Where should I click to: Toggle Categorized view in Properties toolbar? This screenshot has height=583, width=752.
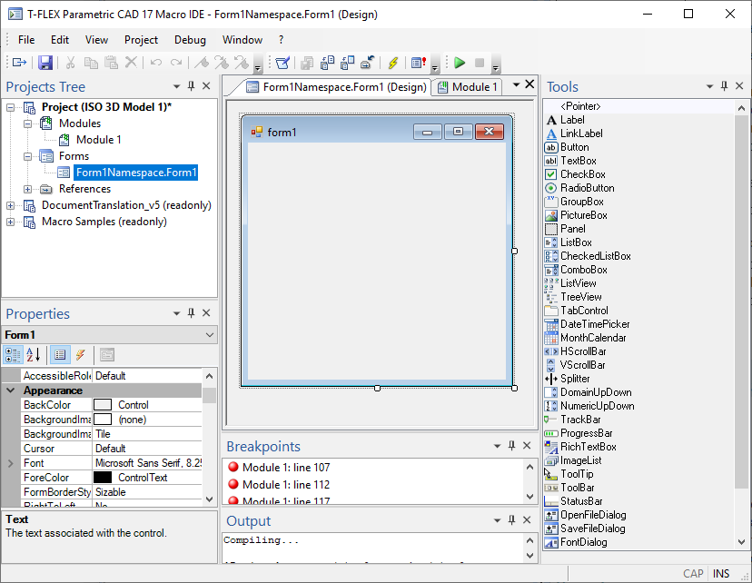click(13, 355)
